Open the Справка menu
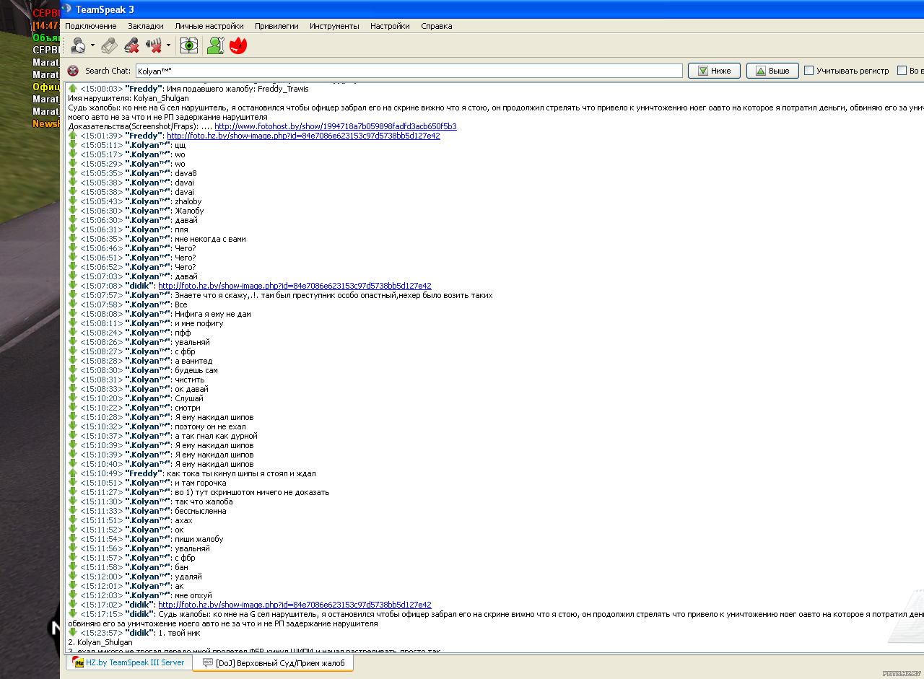924x679 pixels. pyautogui.click(x=436, y=26)
